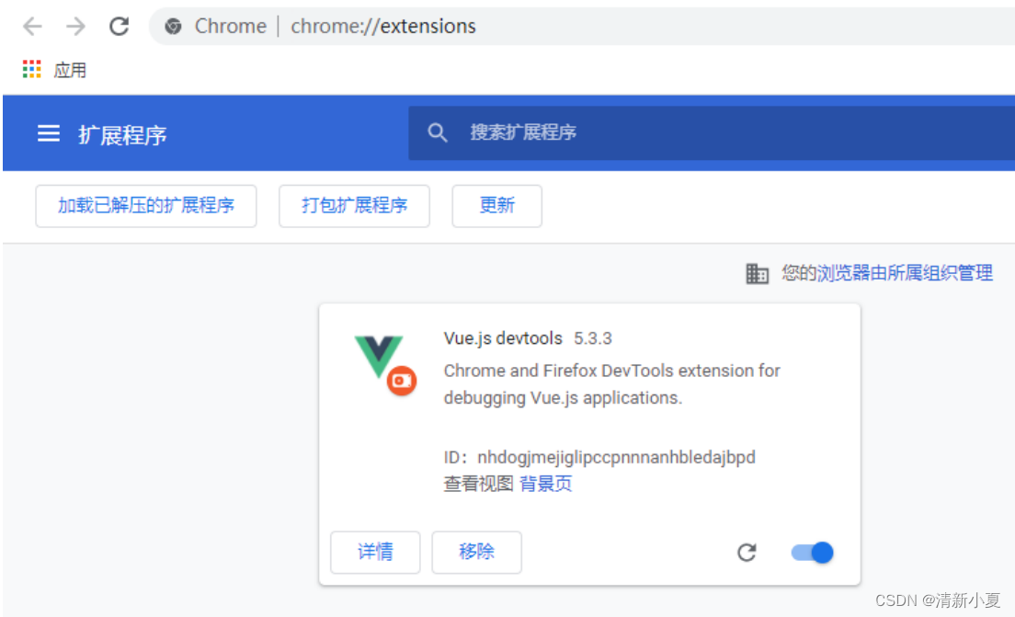Screen dimensions: 1015x617
Task: Click the reload icon on the Vue.js devtools card
Action: pos(747,552)
